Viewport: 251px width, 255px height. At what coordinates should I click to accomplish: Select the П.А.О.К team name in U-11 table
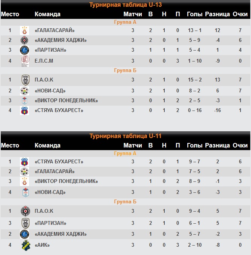(x=44, y=211)
